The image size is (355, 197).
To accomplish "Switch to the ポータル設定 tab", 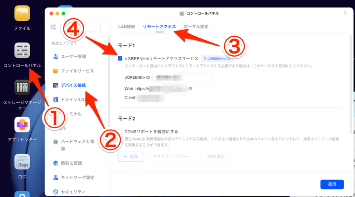I will pos(196,27).
